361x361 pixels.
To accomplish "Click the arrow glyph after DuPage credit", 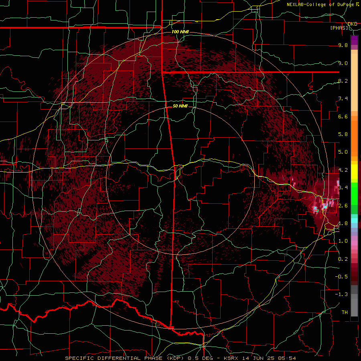I will pos(357,4).
